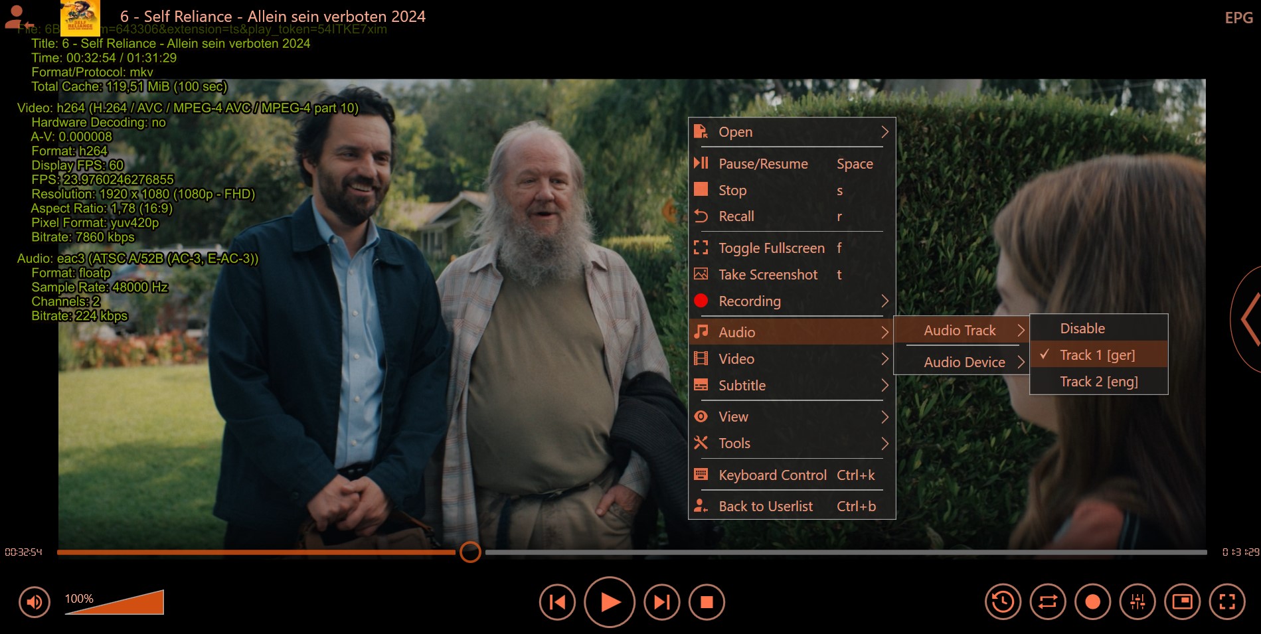Click the red Recording dot icon
The height and width of the screenshot is (634, 1261).
[701, 301]
